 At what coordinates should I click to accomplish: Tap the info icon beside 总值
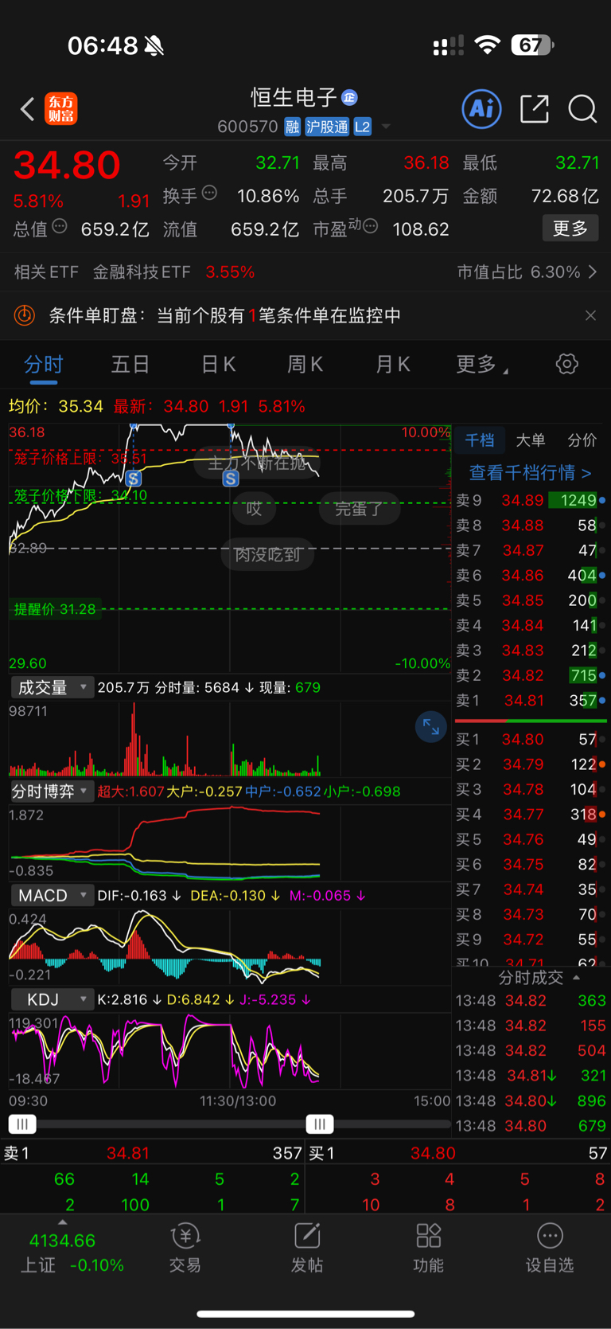click(60, 226)
